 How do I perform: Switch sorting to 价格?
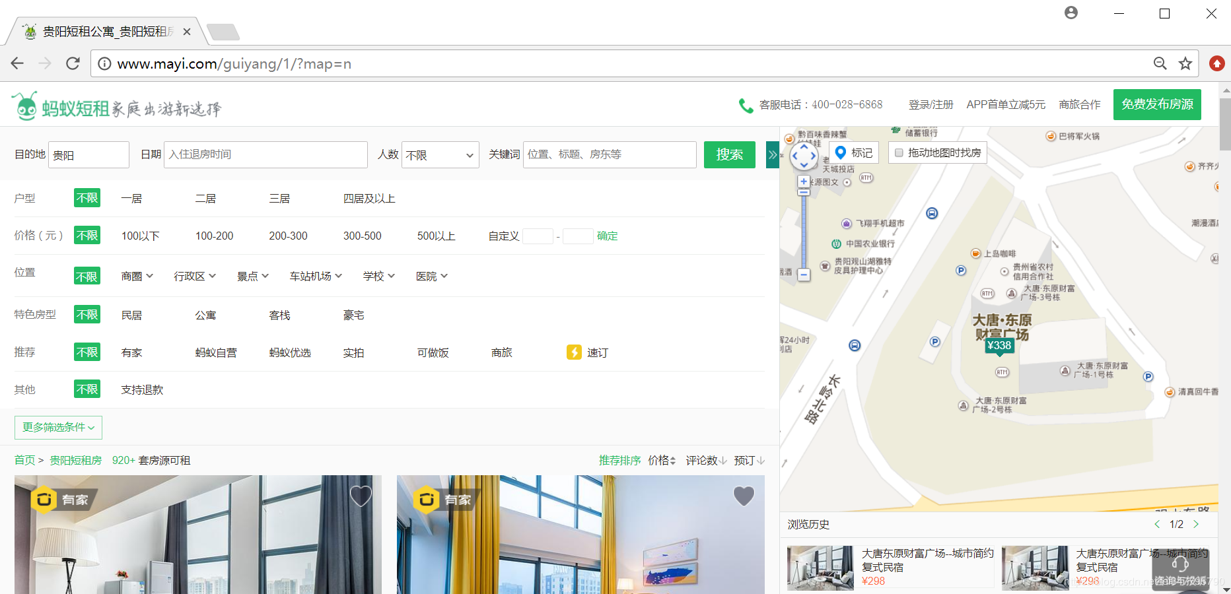click(x=659, y=460)
